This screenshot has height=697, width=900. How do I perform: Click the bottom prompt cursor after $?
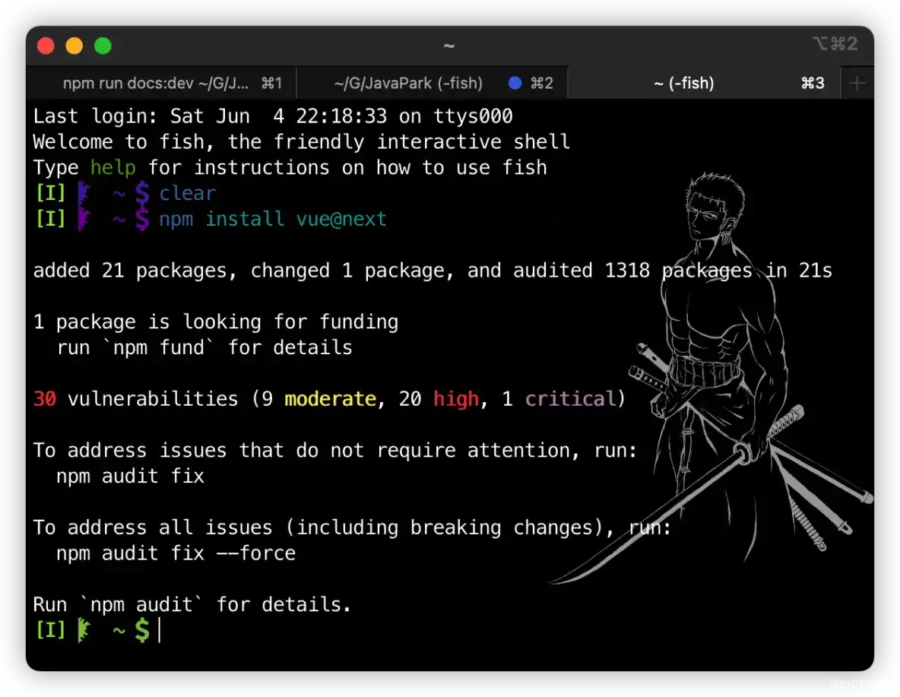[160, 630]
